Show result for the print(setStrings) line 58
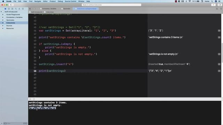The image size is (223, 125). tap(219, 71)
